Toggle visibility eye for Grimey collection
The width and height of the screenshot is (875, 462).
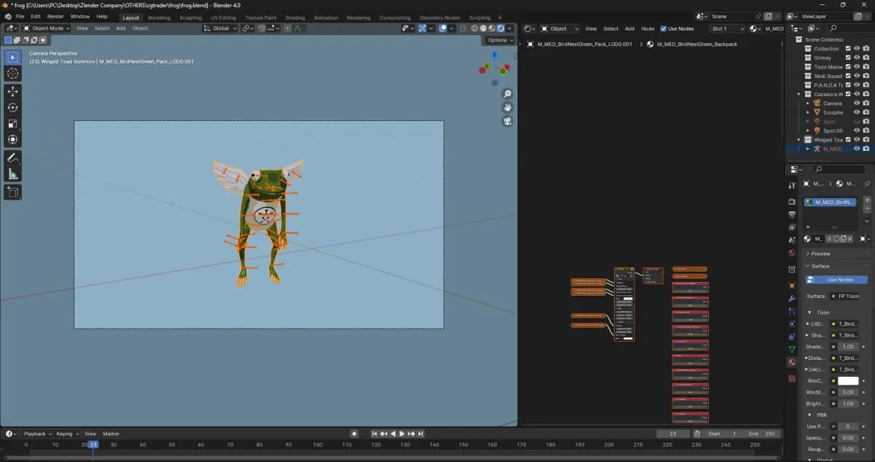click(x=857, y=58)
